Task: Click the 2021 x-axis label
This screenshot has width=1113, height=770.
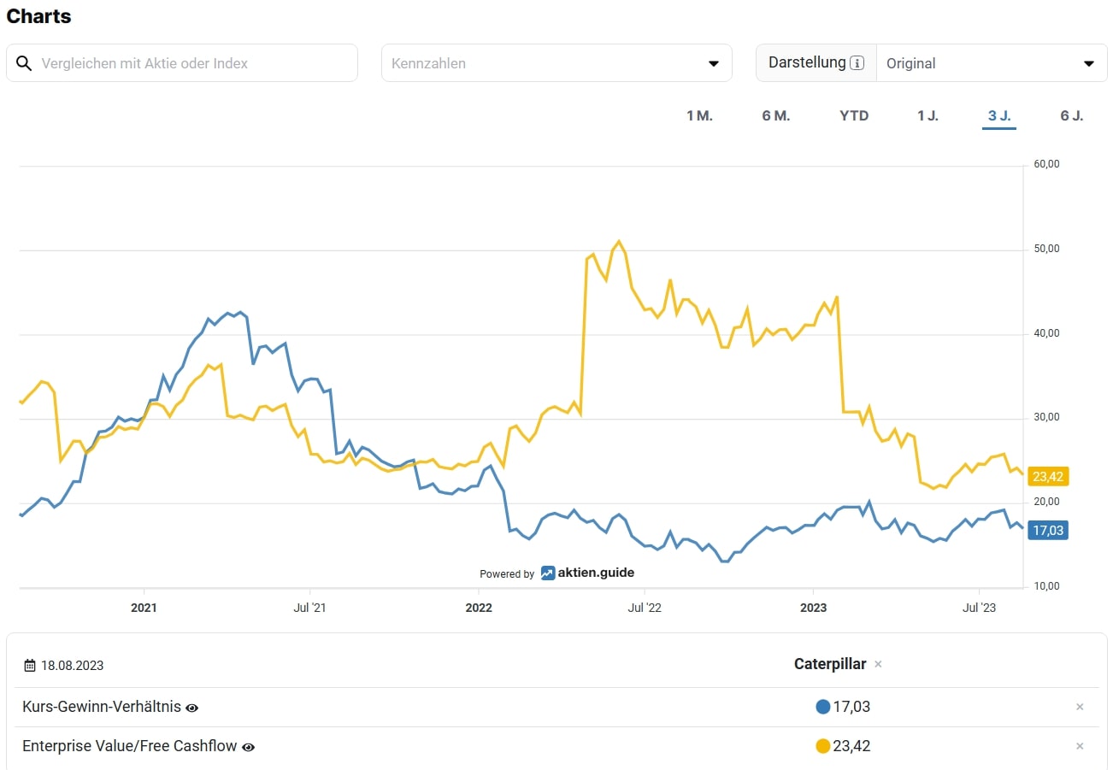Action: (144, 608)
